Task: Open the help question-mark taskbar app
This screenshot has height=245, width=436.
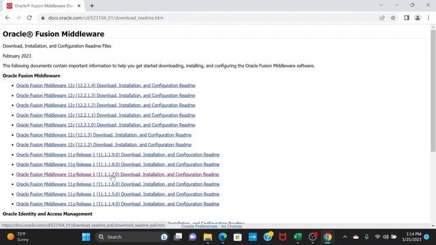Action: click(x=268, y=237)
